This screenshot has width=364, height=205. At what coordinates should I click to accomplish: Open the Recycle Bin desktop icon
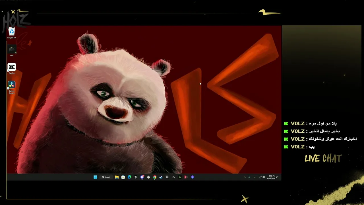pyautogui.click(x=12, y=33)
